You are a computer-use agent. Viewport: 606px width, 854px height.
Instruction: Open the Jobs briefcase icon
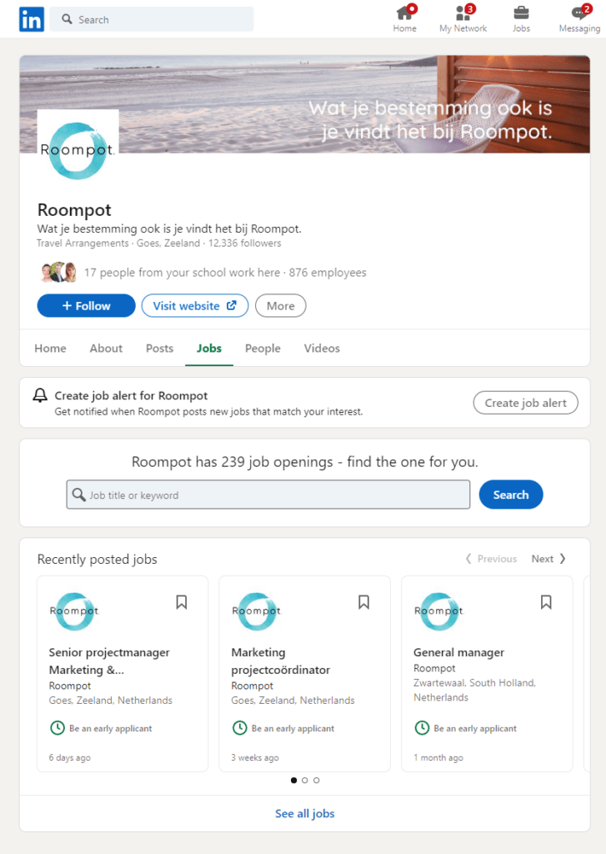coord(521,13)
